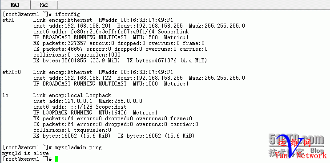Switch to the HA2 tab
Screen dimensions: 330x163
44,5
